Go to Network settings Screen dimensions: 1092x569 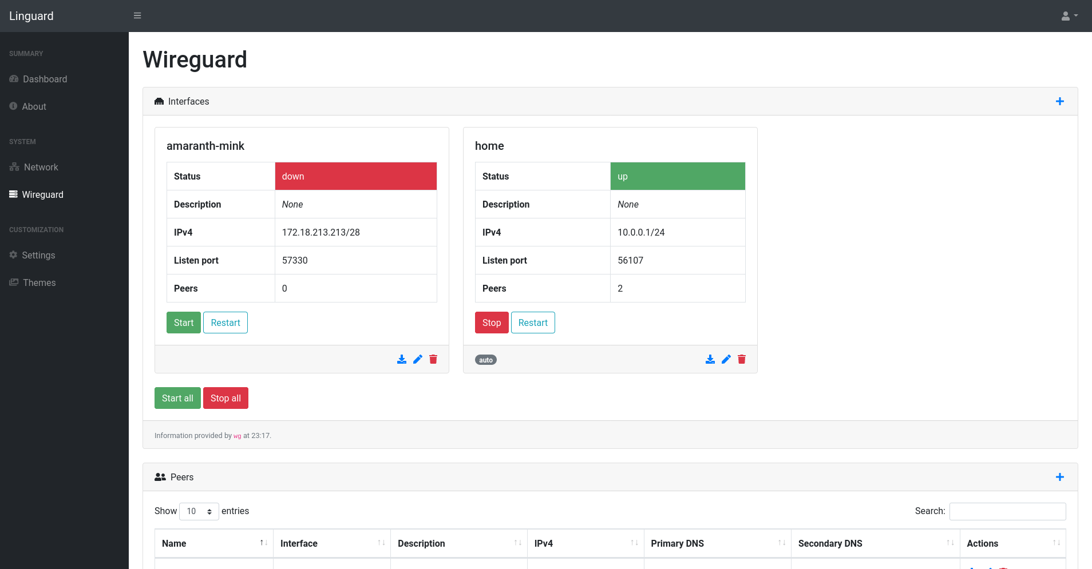click(x=34, y=167)
